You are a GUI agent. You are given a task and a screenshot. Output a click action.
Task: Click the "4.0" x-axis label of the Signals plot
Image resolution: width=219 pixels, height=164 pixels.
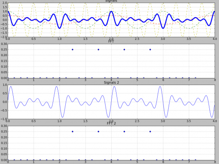click(215, 39)
